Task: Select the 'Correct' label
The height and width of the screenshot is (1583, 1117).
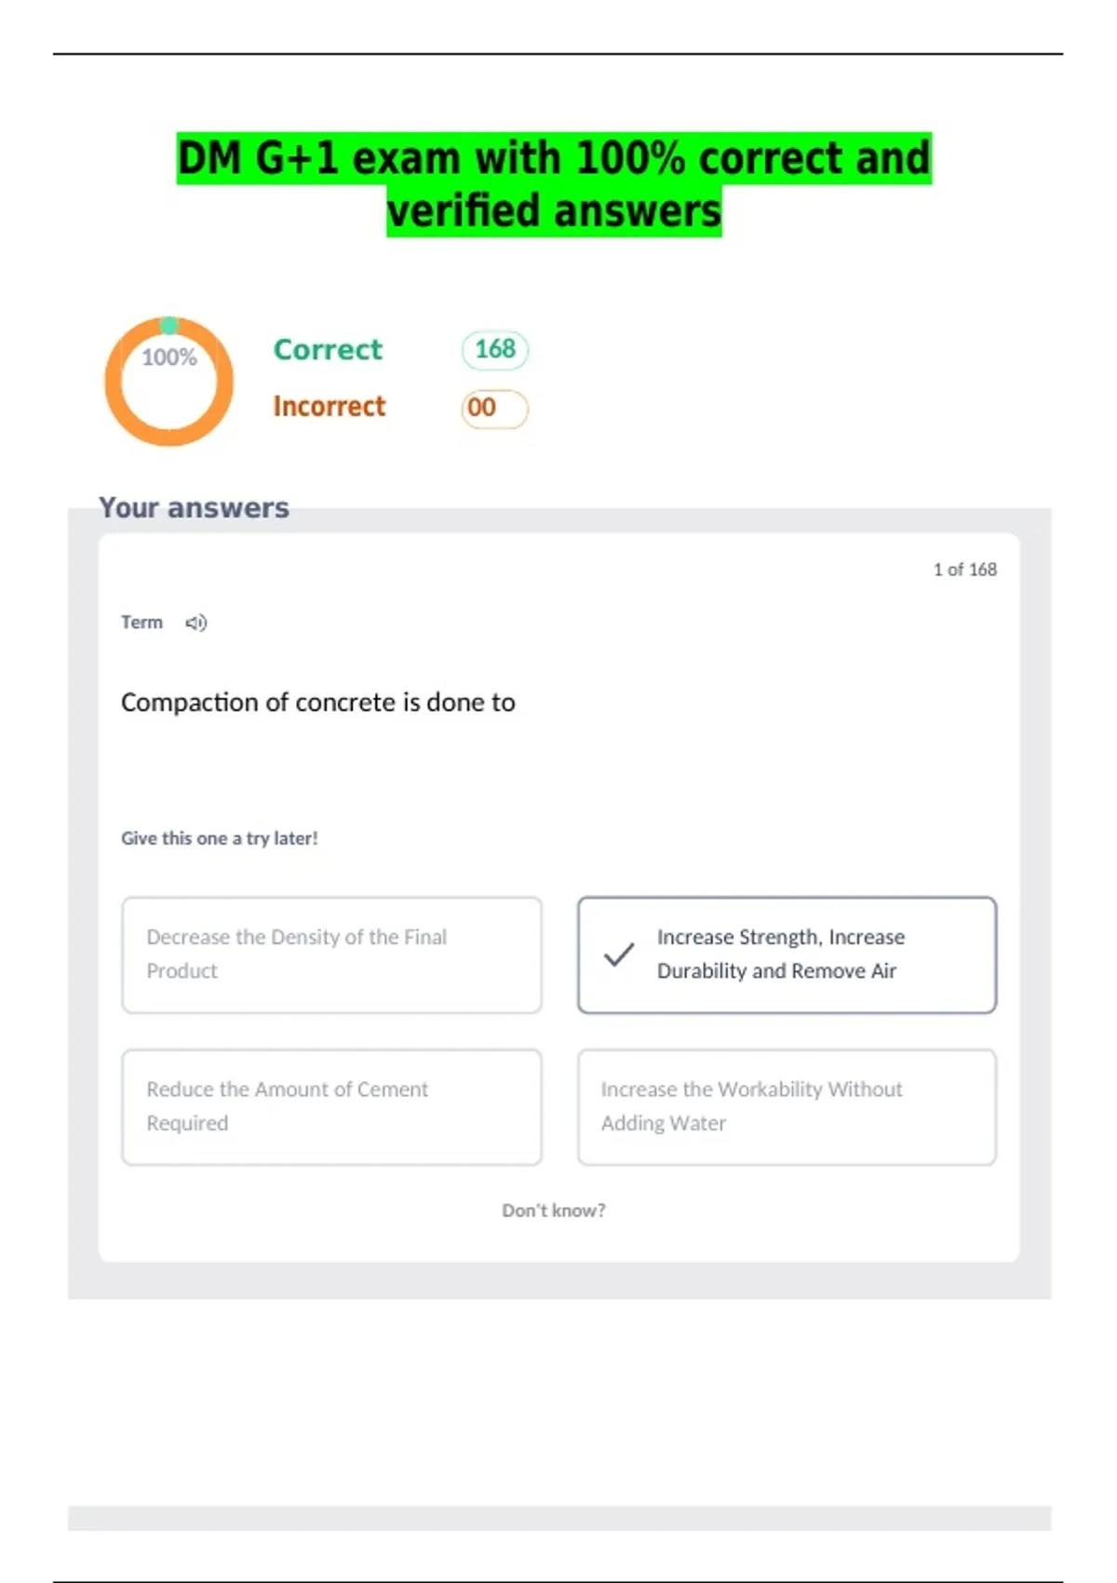Action: tap(328, 350)
